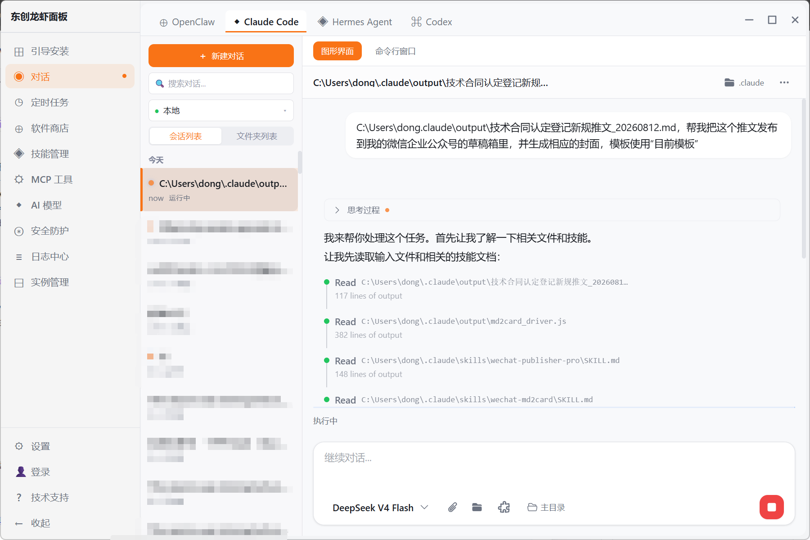This screenshot has width=810, height=540.
Task: Click the .claude folder icon
Action: [x=729, y=82]
